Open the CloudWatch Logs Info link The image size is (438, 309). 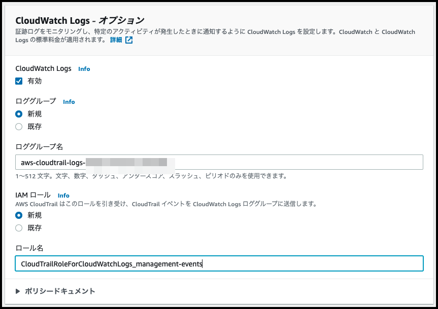(84, 69)
